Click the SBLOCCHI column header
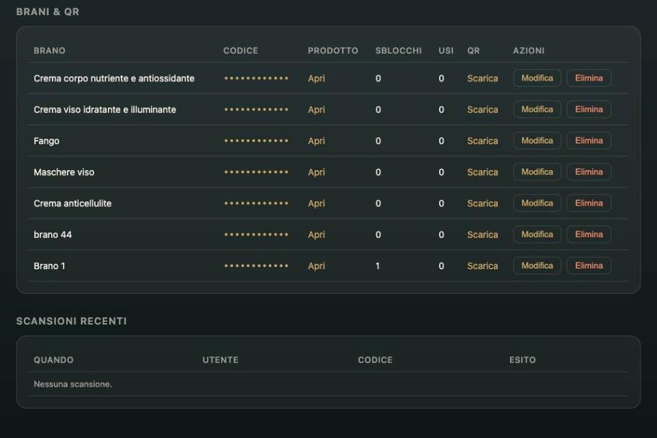The height and width of the screenshot is (438, 657). [x=399, y=50]
